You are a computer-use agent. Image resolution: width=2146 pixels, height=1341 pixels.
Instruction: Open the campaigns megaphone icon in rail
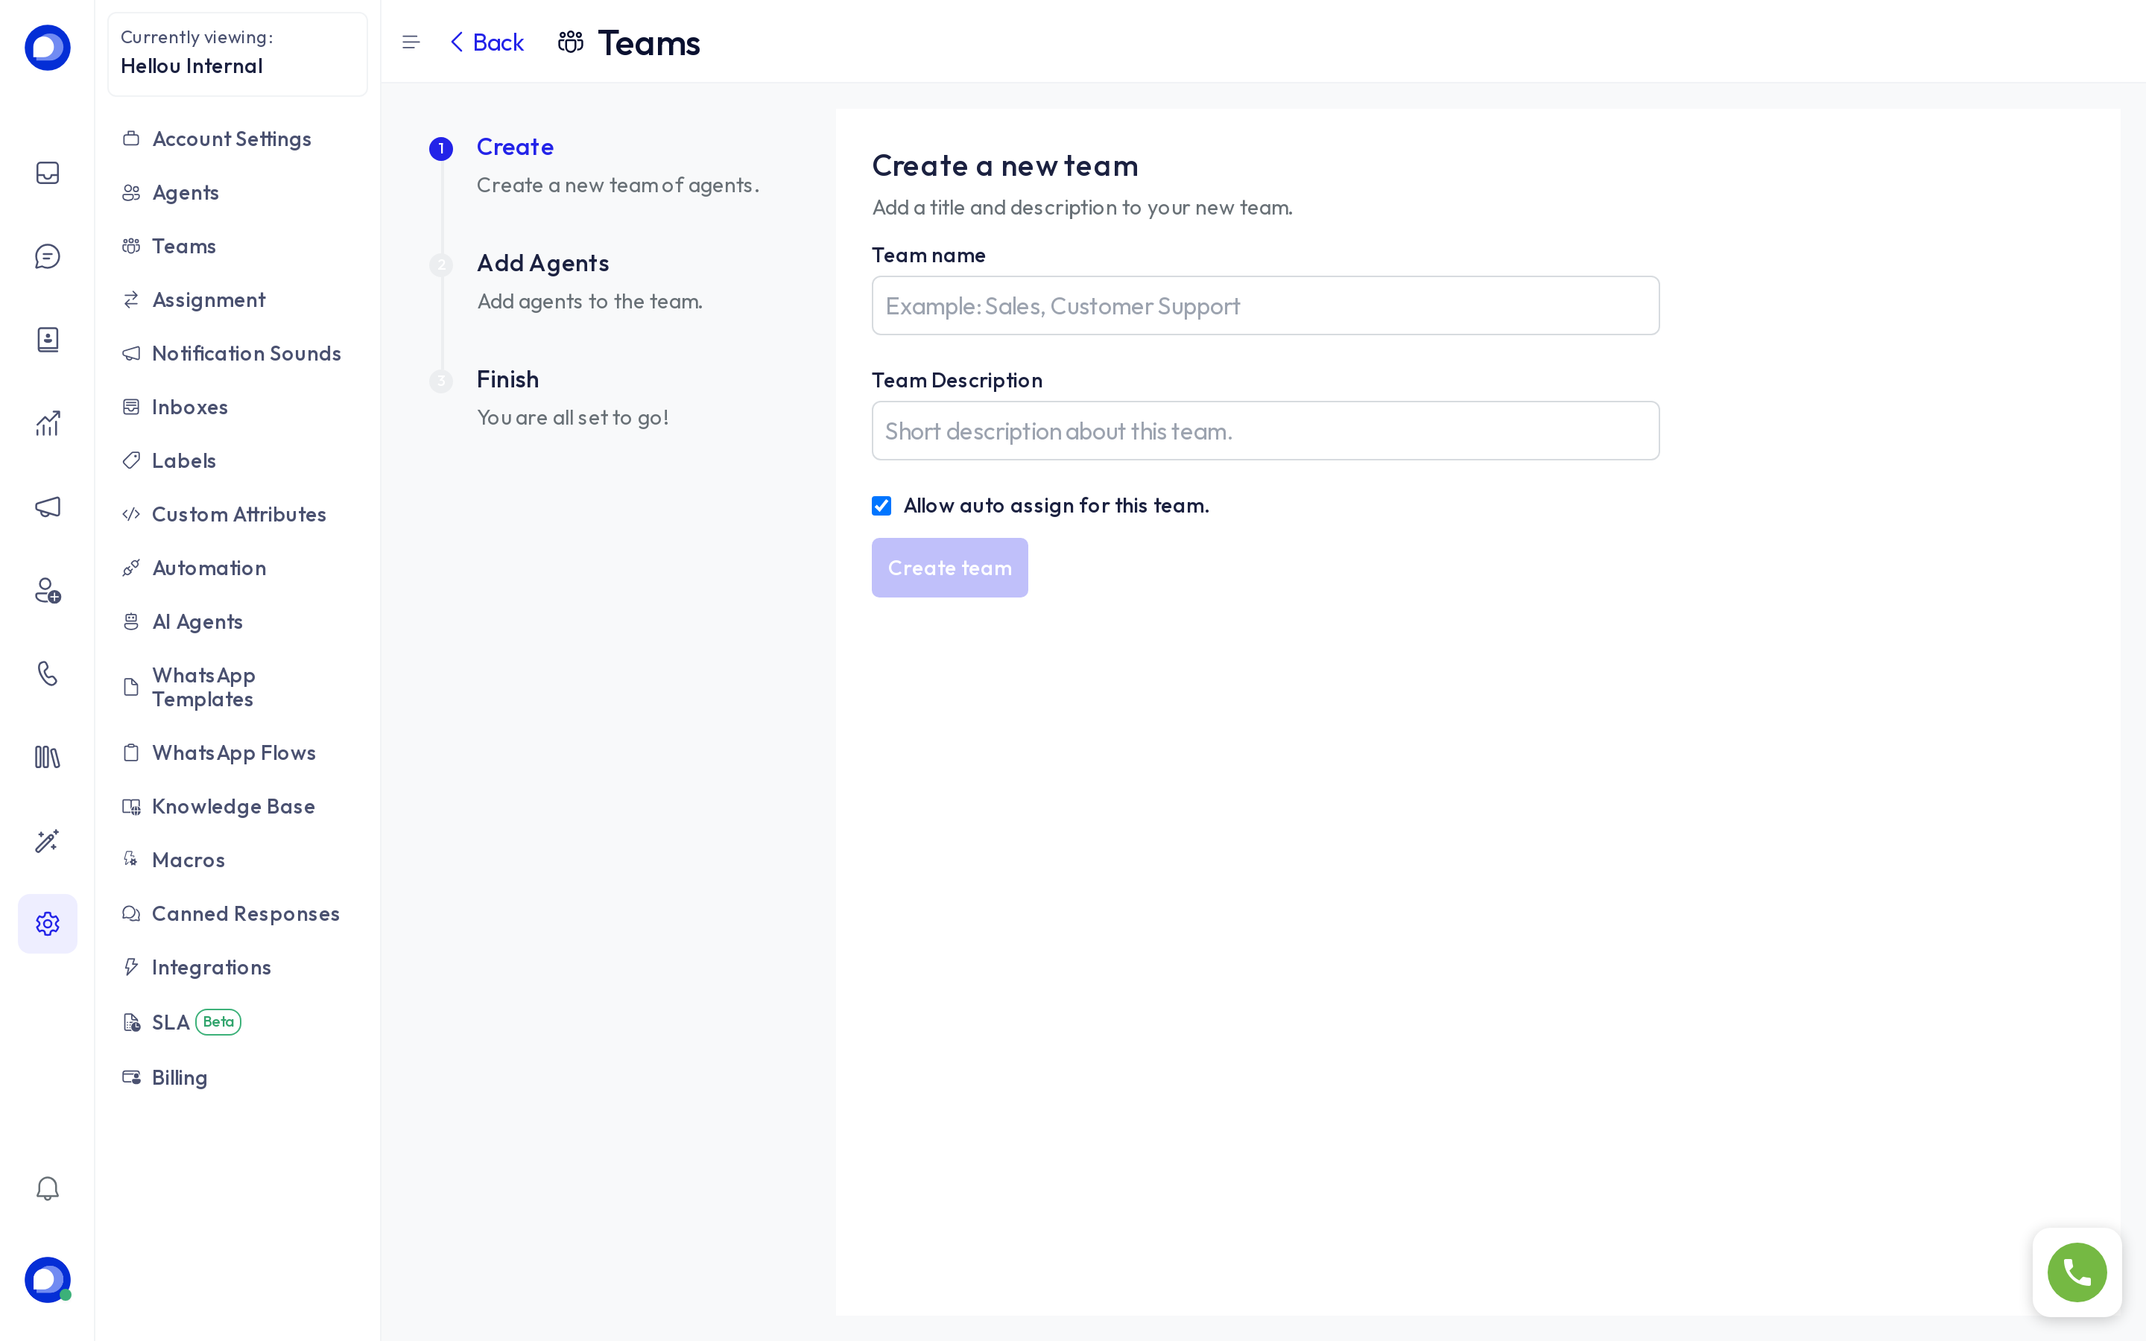click(x=47, y=507)
